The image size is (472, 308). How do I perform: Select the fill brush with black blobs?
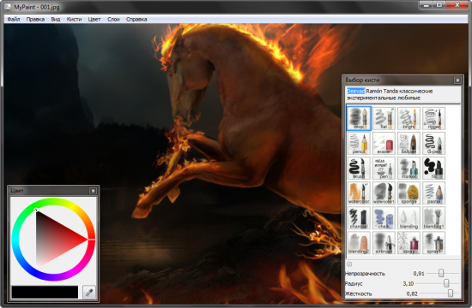coord(433,168)
